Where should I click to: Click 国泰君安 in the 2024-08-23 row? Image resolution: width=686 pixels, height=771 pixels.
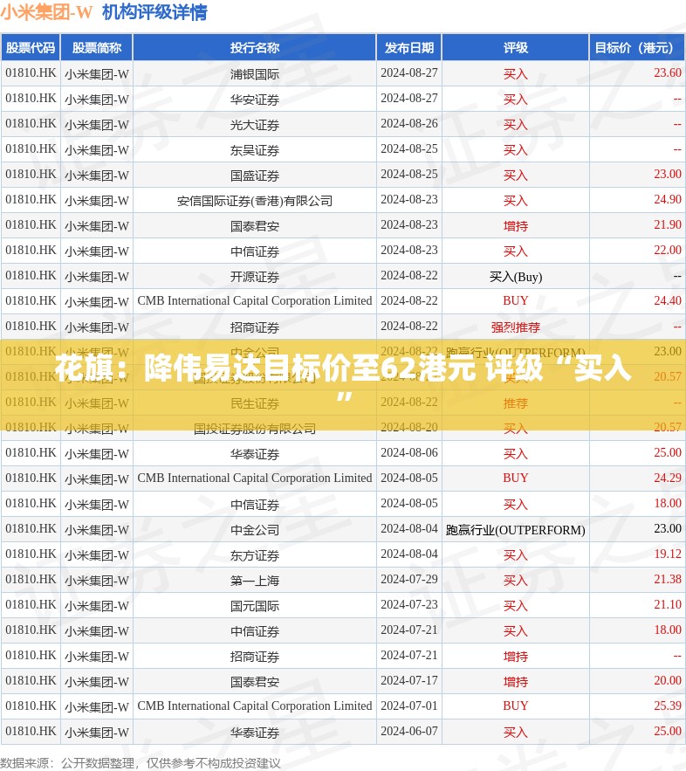255,225
